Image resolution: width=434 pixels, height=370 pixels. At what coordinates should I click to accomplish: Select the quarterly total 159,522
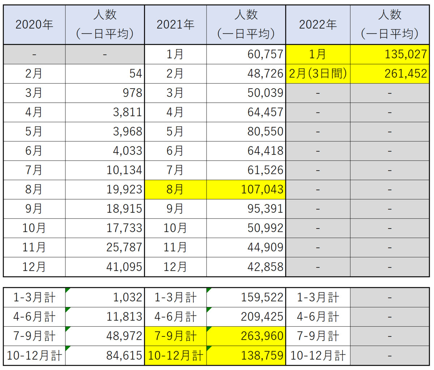coord(246,298)
